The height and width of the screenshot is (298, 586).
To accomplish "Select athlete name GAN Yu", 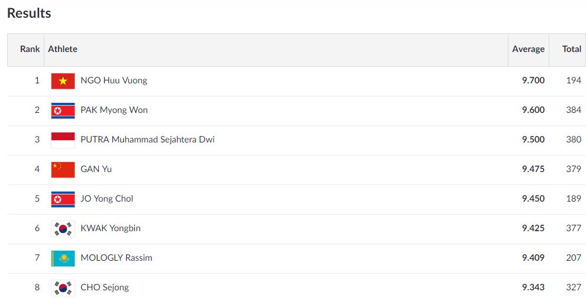I will pyautogui.click(x=96, y=169).
